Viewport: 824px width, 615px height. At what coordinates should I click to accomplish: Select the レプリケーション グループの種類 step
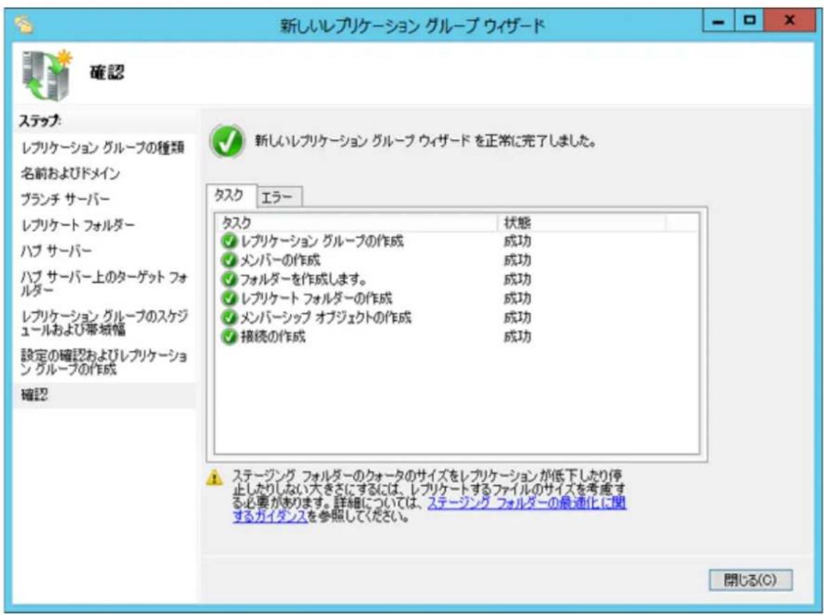103,147
